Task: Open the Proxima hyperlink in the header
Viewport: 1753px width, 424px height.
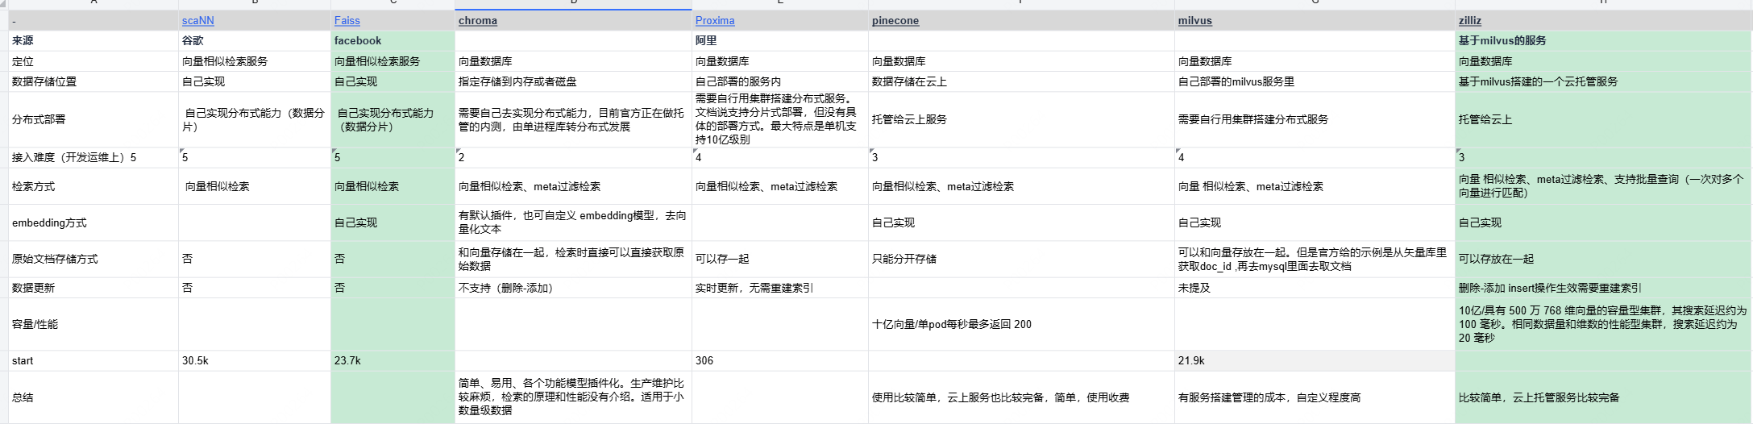Action: click(x=715, y=20)
